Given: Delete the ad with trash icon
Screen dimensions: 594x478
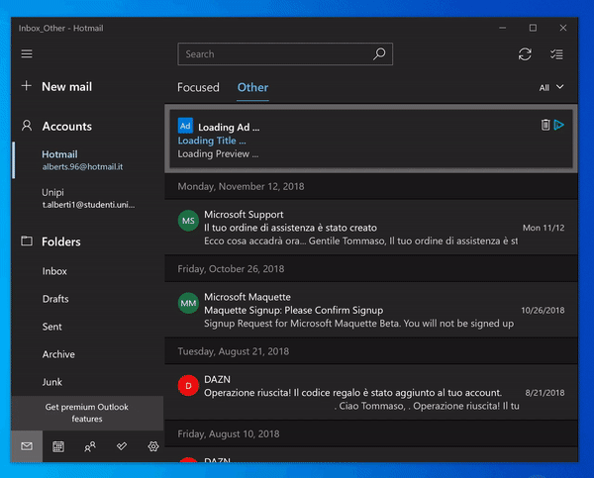Looking at the screenshot, I should point(545,125).
